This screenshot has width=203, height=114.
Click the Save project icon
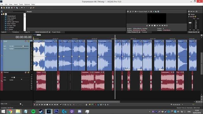tap(7, 8)
